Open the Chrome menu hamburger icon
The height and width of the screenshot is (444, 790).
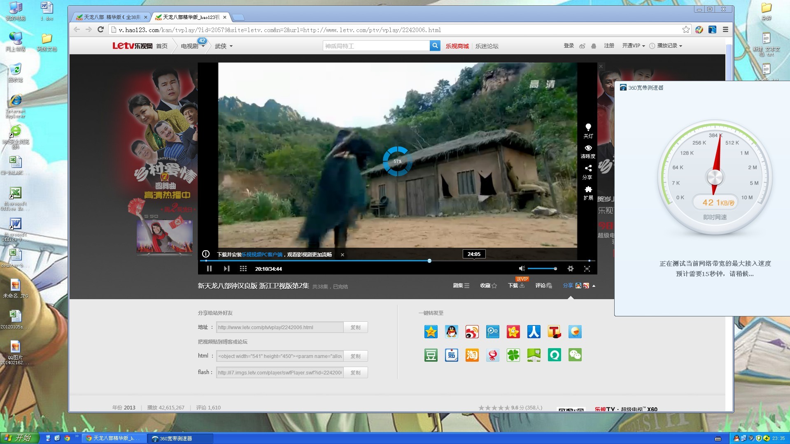coord(725,30)
